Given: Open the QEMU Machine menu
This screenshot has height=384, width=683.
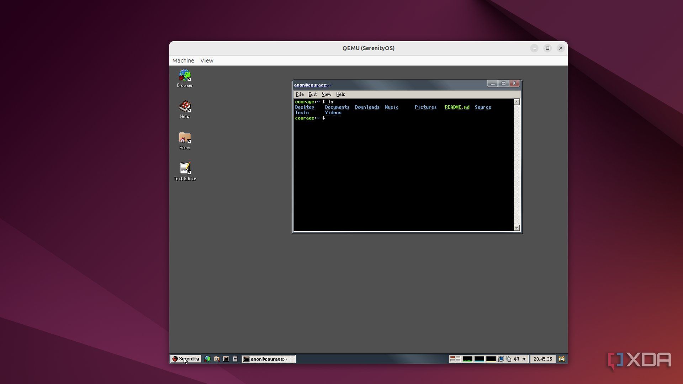Looking at the screenshot, I should pos(183,60).
